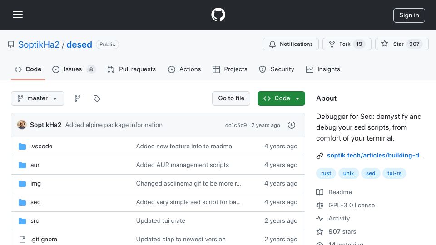The width and height of the screenshot is (436, 245).
Task: Open the 907 stars link
Action: [342, 232]
